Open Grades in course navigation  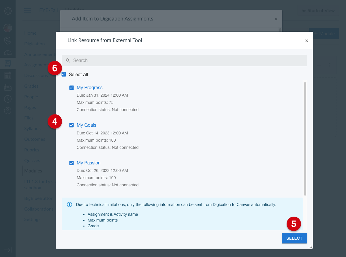(x=31, y=86)
